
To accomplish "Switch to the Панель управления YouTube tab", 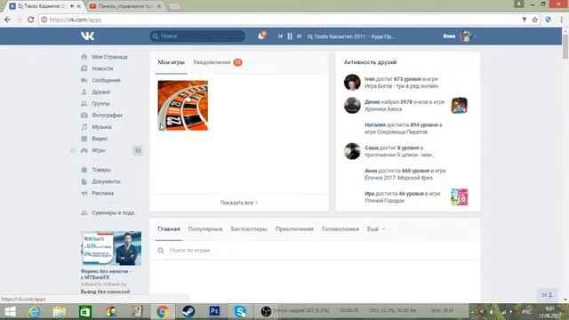I will pyautogui.click(x=124, y=6).
